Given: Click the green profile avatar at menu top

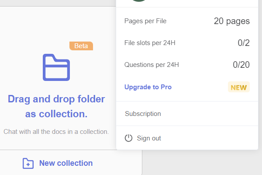Looking at the screenshot, I should click(140, 1).
